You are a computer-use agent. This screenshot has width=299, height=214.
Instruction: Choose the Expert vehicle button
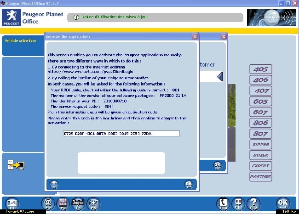261,166
